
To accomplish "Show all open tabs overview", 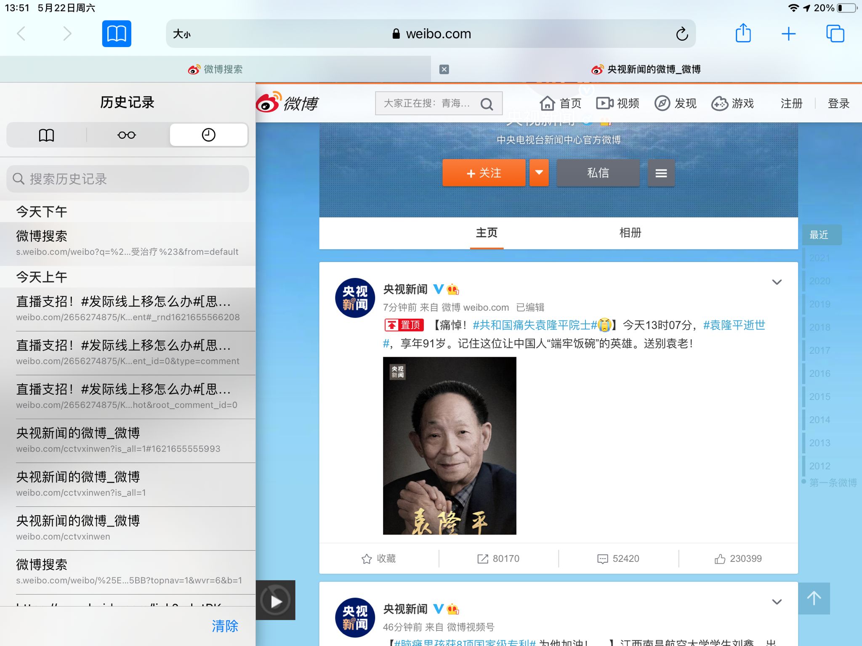I will (x=835, y=34).
